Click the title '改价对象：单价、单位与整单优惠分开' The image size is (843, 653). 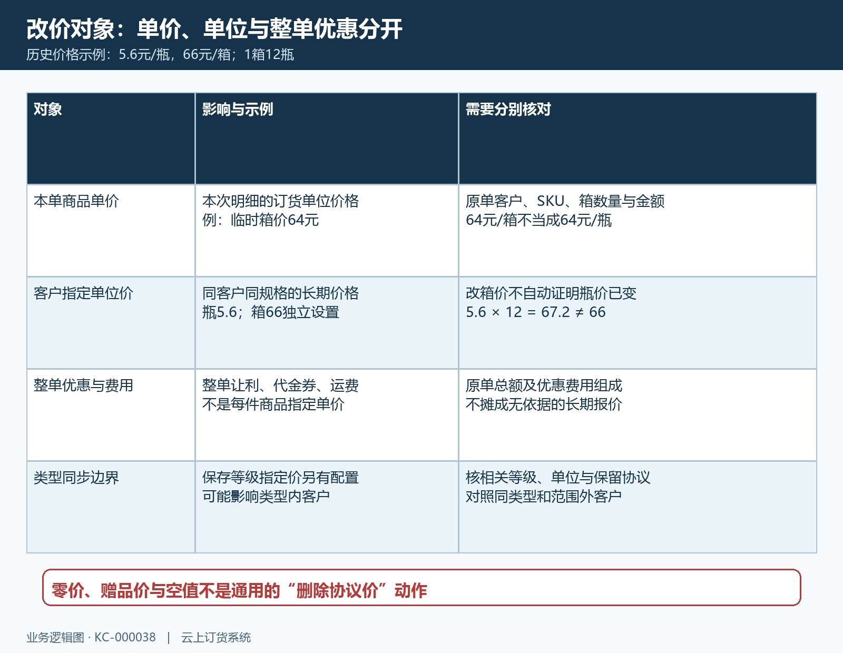(x=214, y=29)
